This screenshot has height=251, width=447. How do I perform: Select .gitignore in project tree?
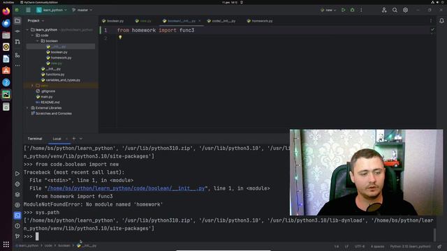tap(48, 91)
